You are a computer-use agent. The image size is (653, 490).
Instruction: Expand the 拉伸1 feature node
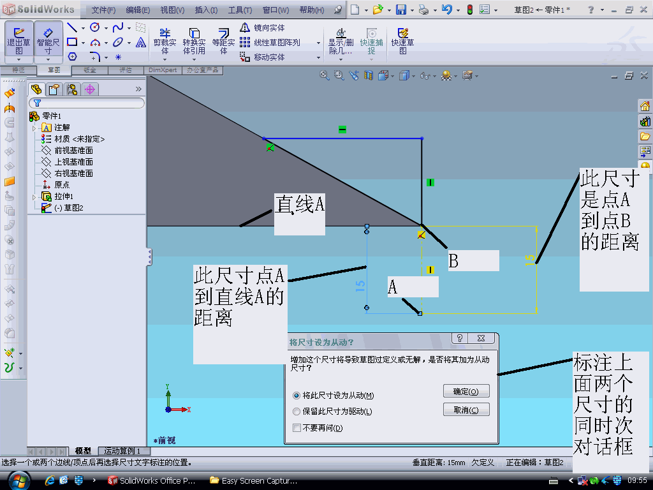click(x=34, y=197)
